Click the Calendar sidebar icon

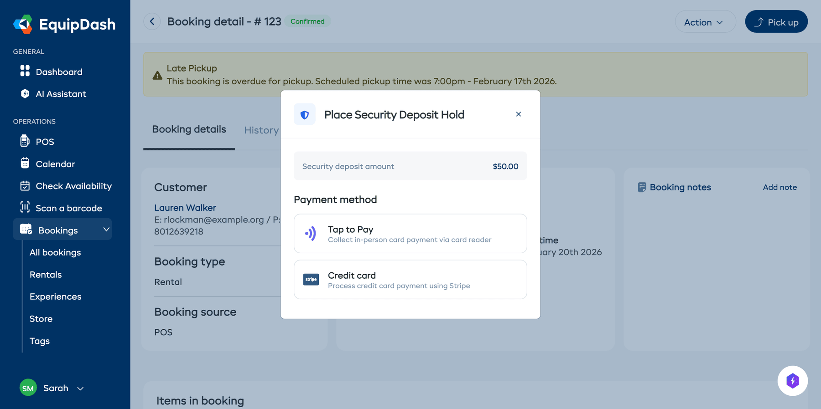click(x=25, y=163)
